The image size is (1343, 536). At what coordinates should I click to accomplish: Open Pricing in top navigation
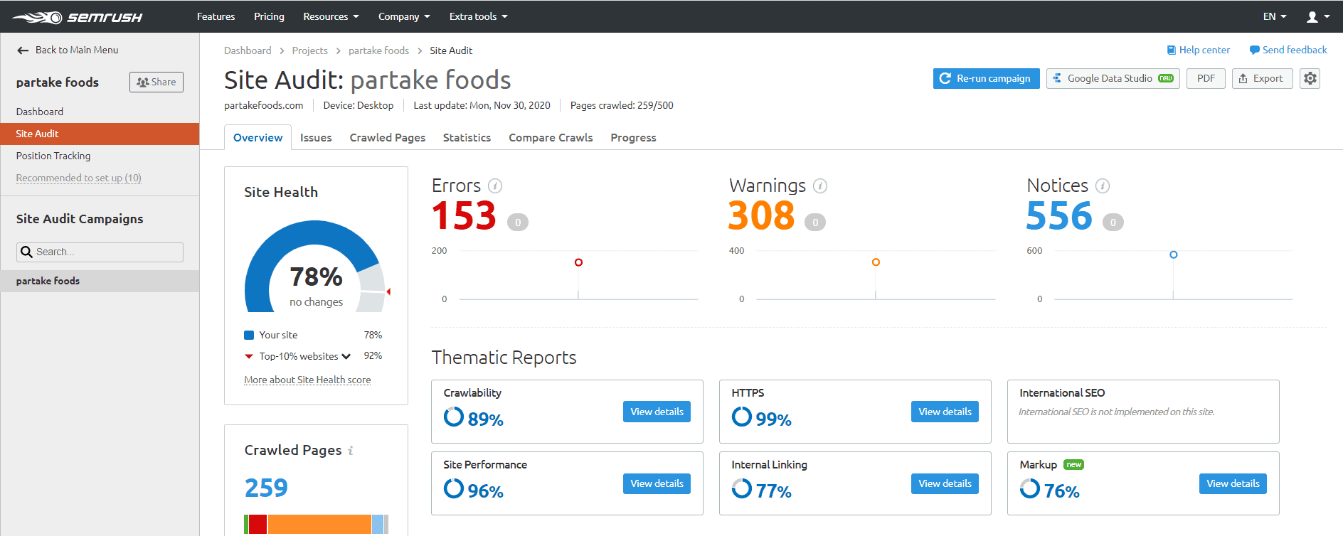pos(269,16)
